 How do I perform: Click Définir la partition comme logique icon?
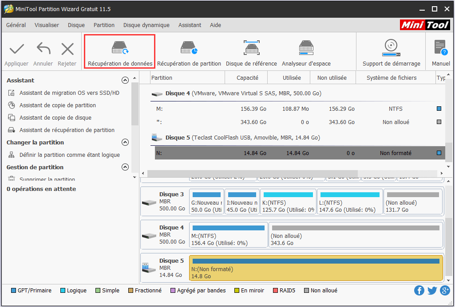point(11,155)
